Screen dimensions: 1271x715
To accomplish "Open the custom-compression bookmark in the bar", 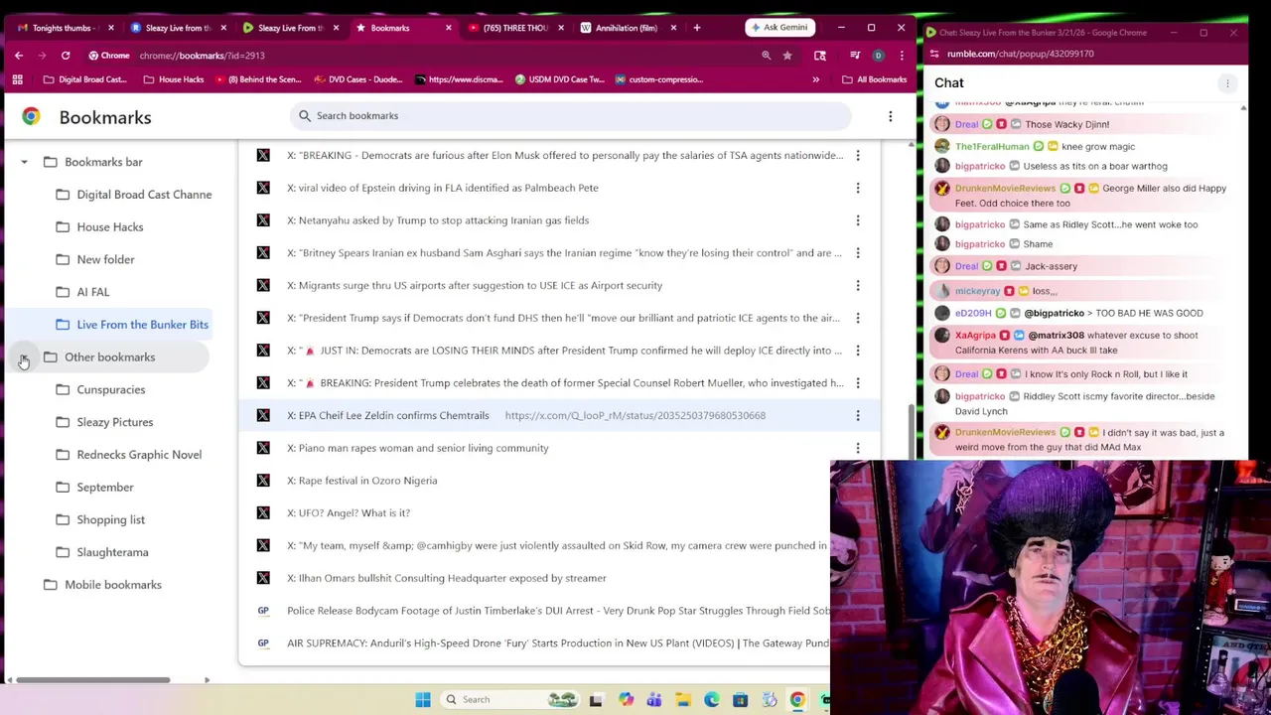I will (x=658, y=79).
